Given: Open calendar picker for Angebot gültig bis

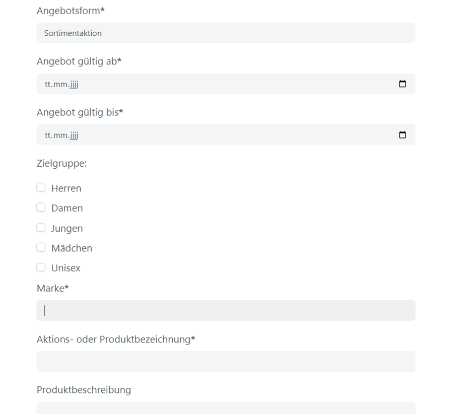Looking at the screenshot, I should pyautogui.click(x=402, y=135).
